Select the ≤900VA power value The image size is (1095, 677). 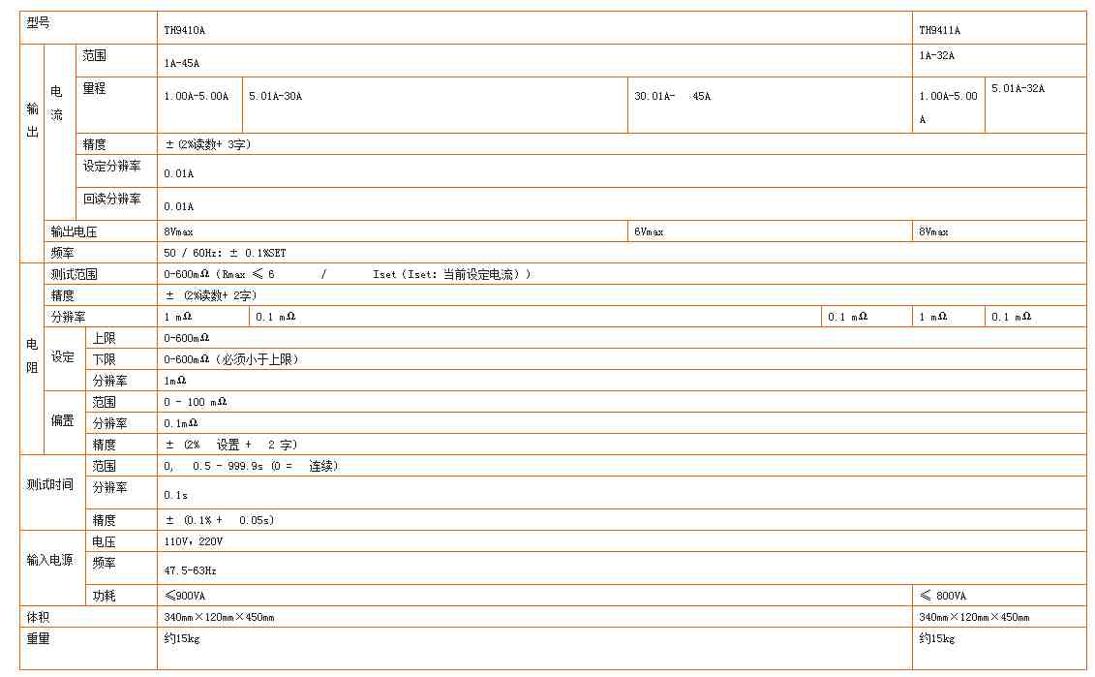(185, 596)
